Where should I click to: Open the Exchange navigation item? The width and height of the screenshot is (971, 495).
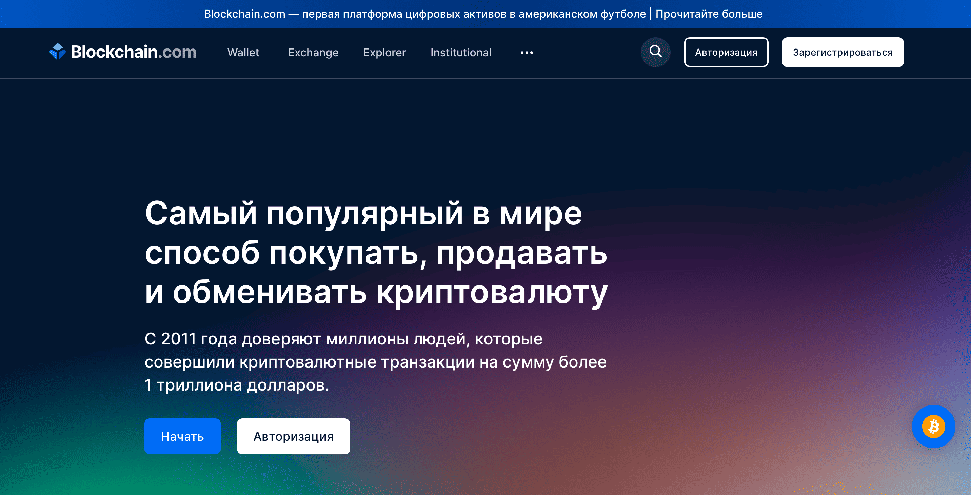pyautogui.click(x=313, y=53)
